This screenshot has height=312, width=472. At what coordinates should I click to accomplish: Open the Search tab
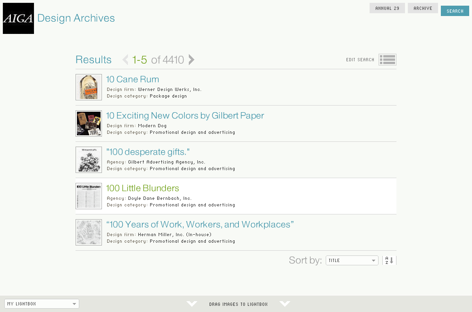[455, 11]
